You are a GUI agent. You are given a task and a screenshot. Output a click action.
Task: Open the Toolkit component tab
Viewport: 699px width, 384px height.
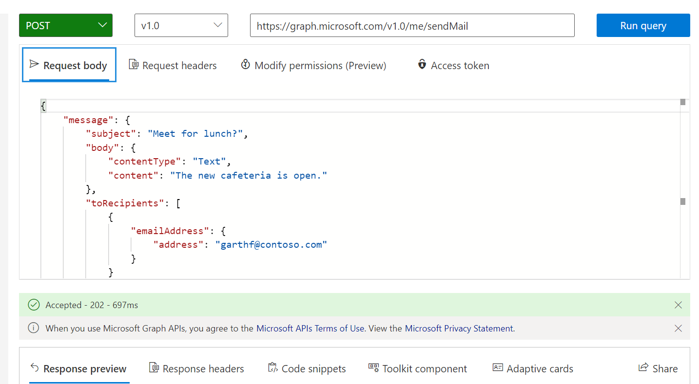click(418, 369)
